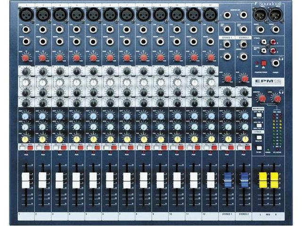Click the channel 12 yellow pan knob
The image size is (302, 226).
click(x=211, y=139)
